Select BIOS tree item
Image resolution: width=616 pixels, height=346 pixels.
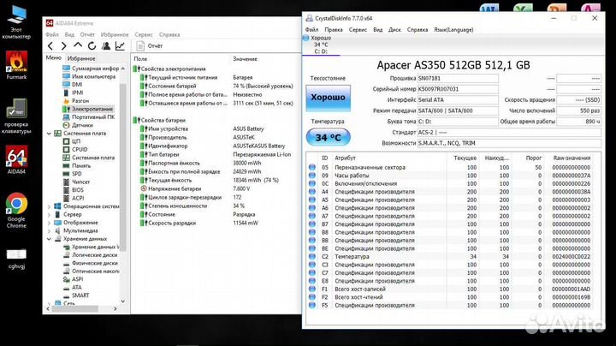click(x=74, y=190)
